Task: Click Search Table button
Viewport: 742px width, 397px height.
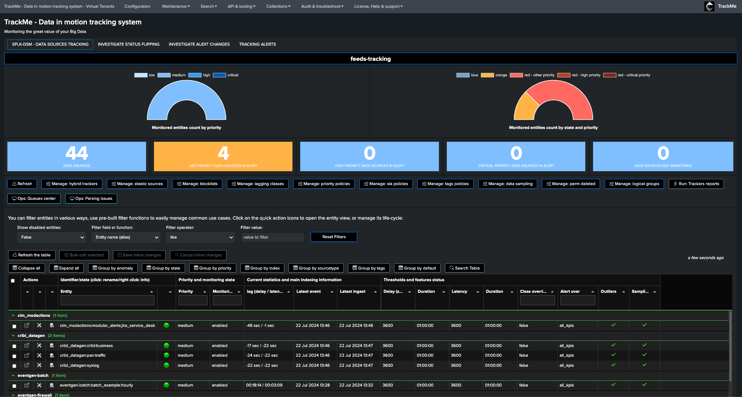Action: 464,268
